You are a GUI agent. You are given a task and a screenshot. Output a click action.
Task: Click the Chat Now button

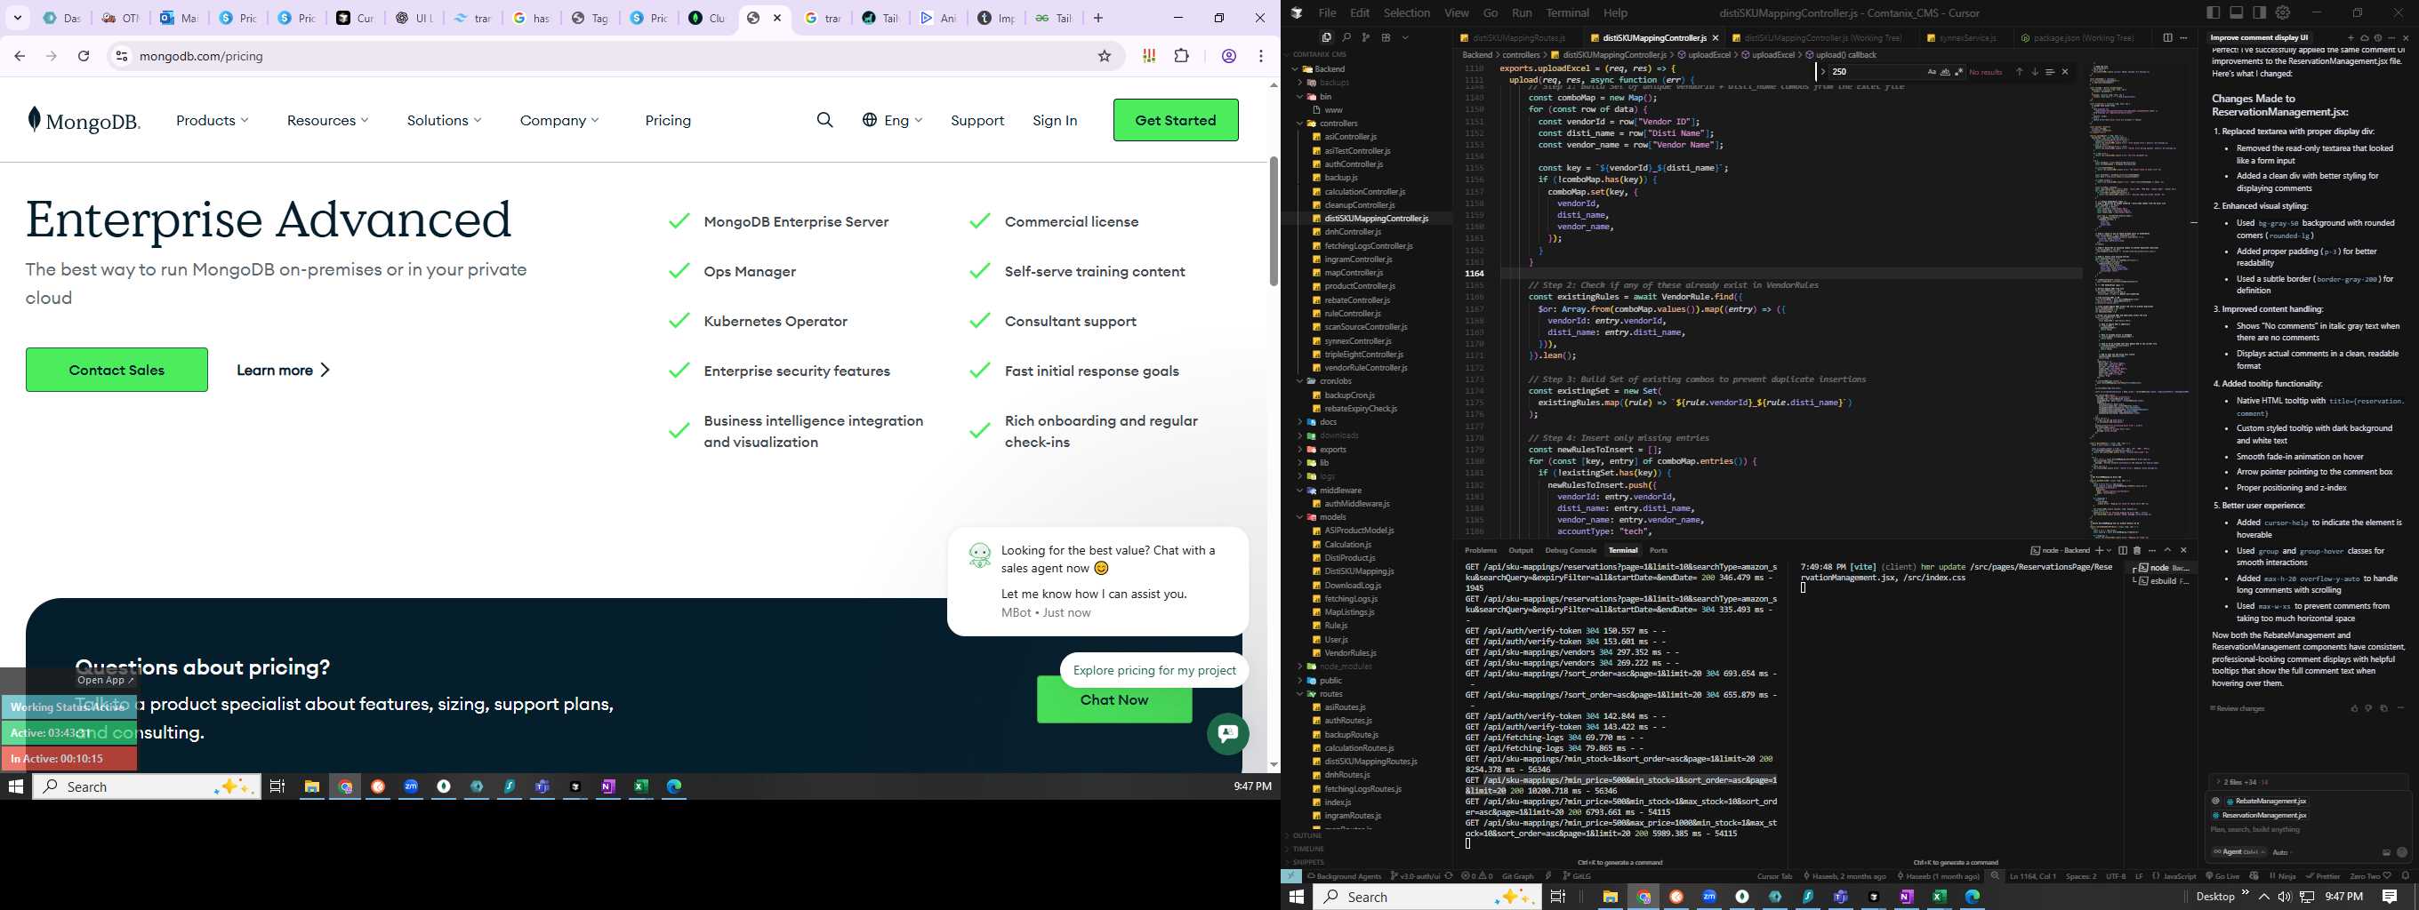[x=1113, y=700]
